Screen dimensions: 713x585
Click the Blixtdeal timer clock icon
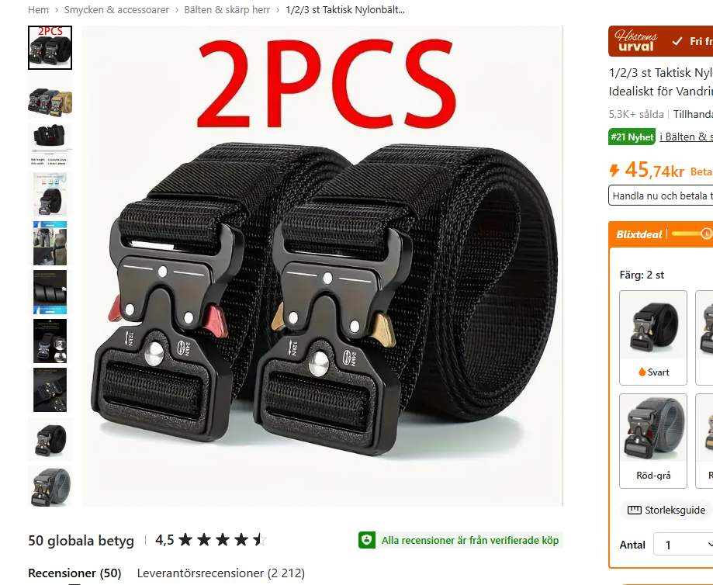coord(706,234)
